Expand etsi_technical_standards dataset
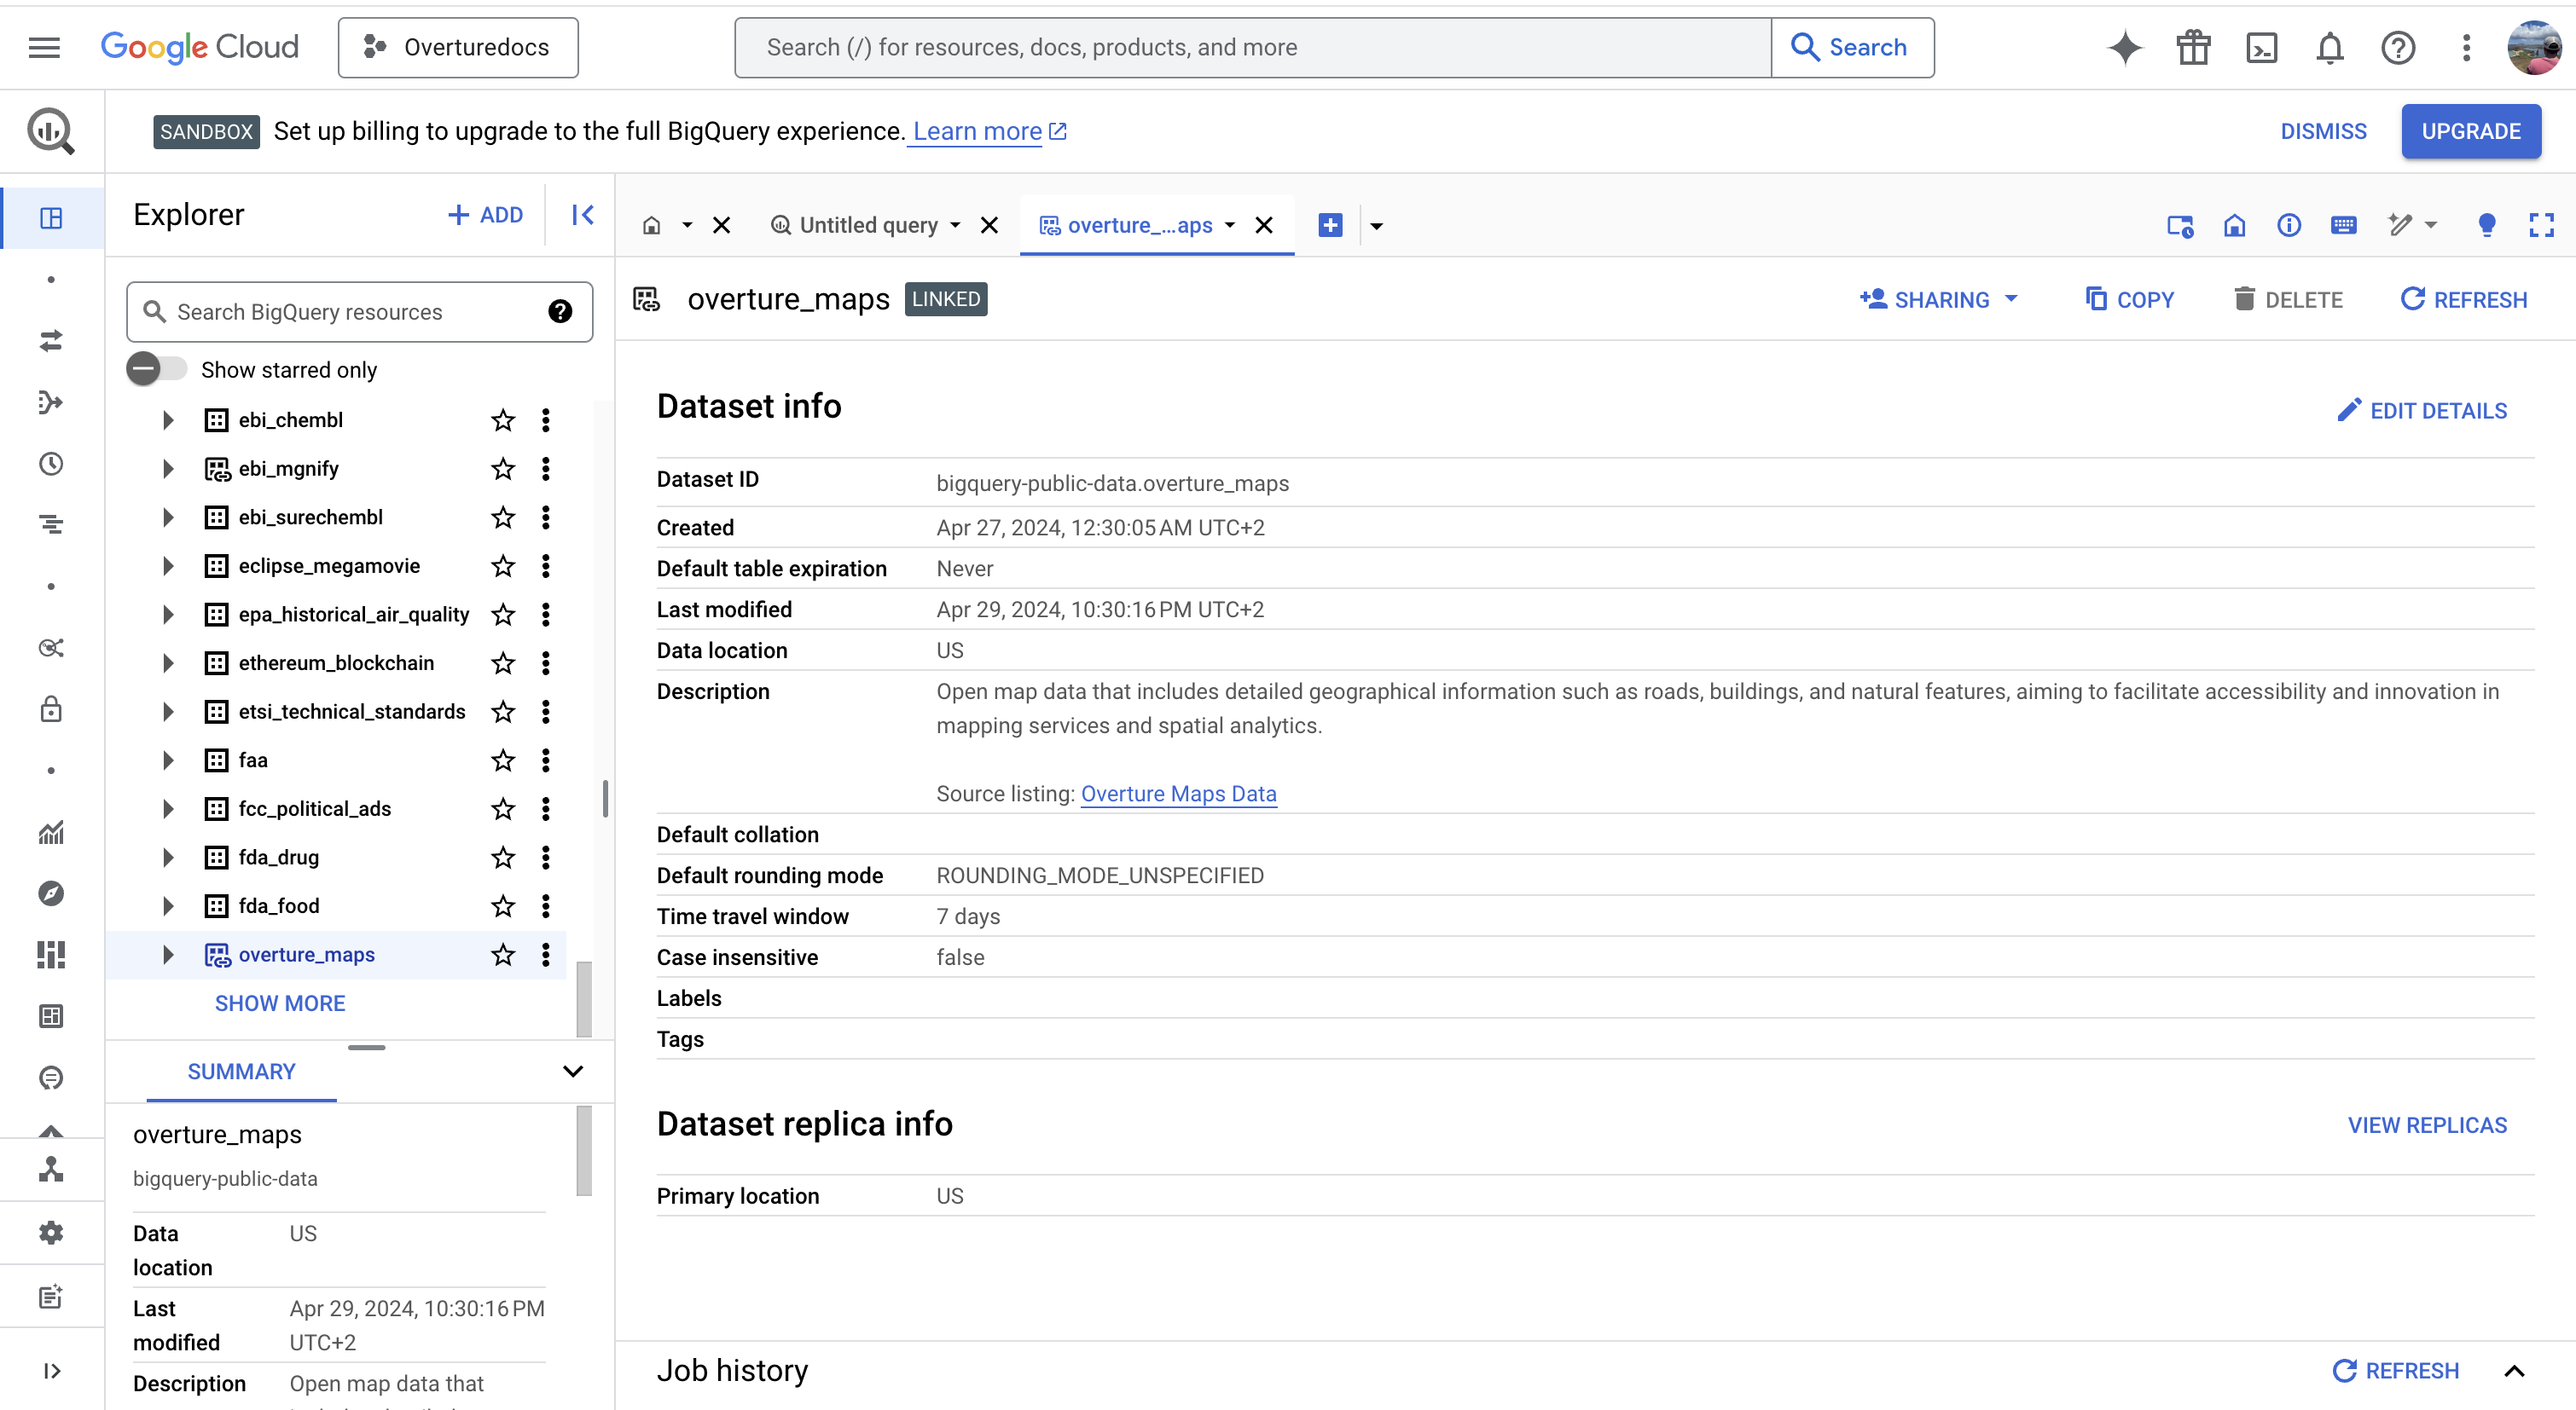The image size is (2576, 1410). [168, 712]
